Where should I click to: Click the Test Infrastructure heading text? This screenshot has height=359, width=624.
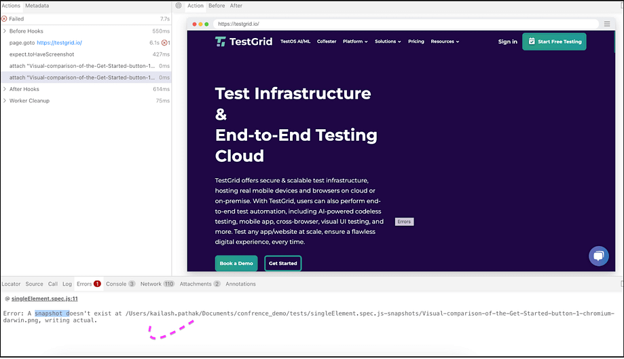[293, 94]
